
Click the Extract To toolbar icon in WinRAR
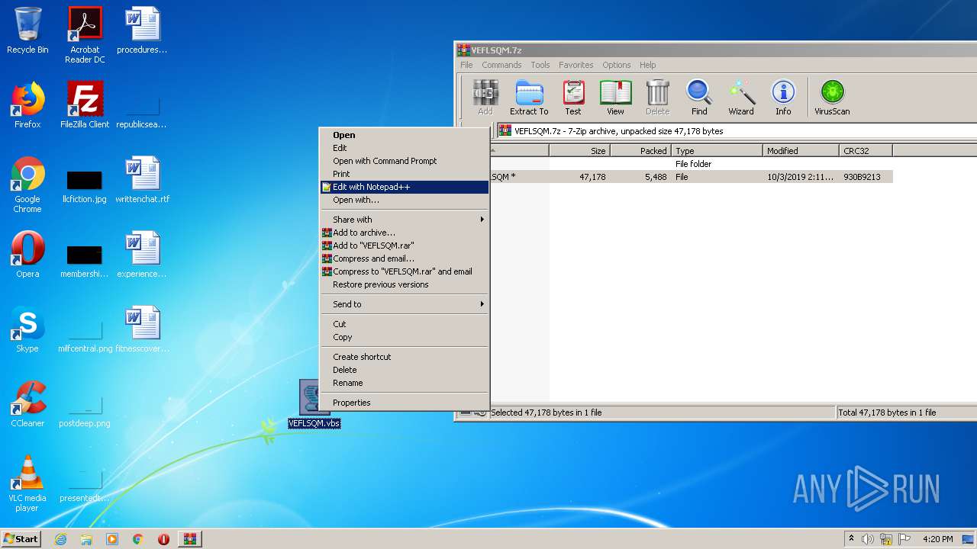[529, 98]
